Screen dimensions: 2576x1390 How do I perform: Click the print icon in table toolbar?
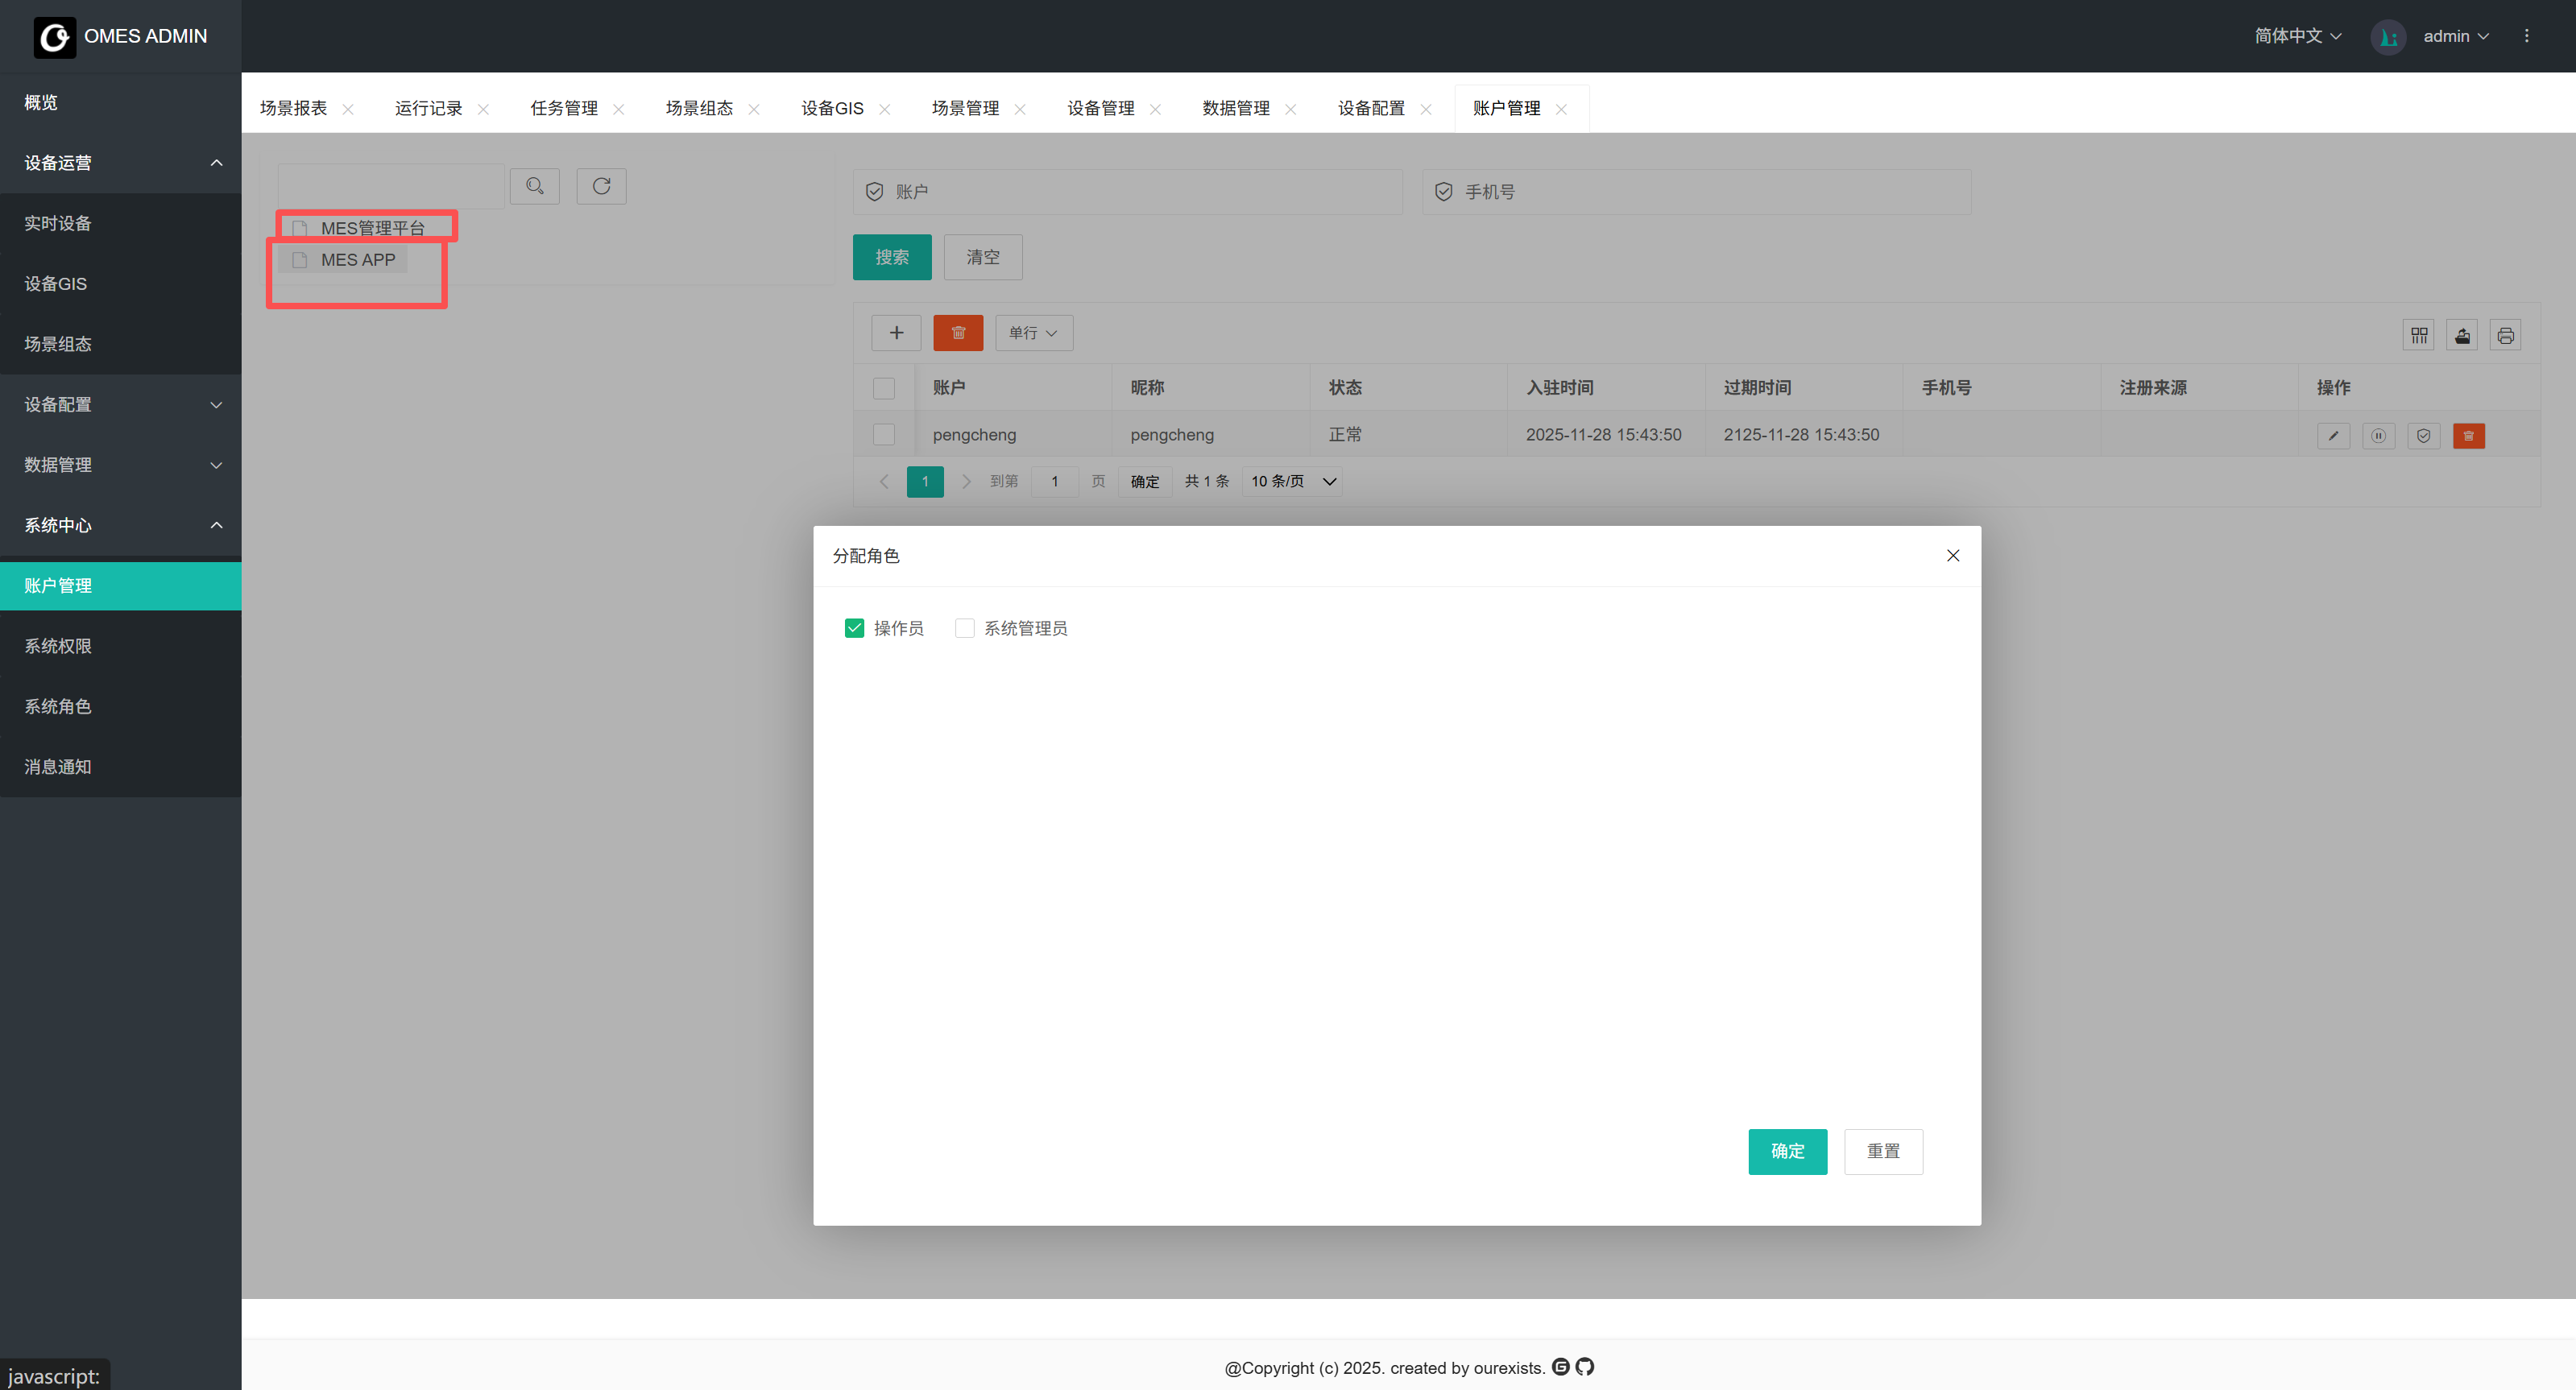coord(2505,335)
